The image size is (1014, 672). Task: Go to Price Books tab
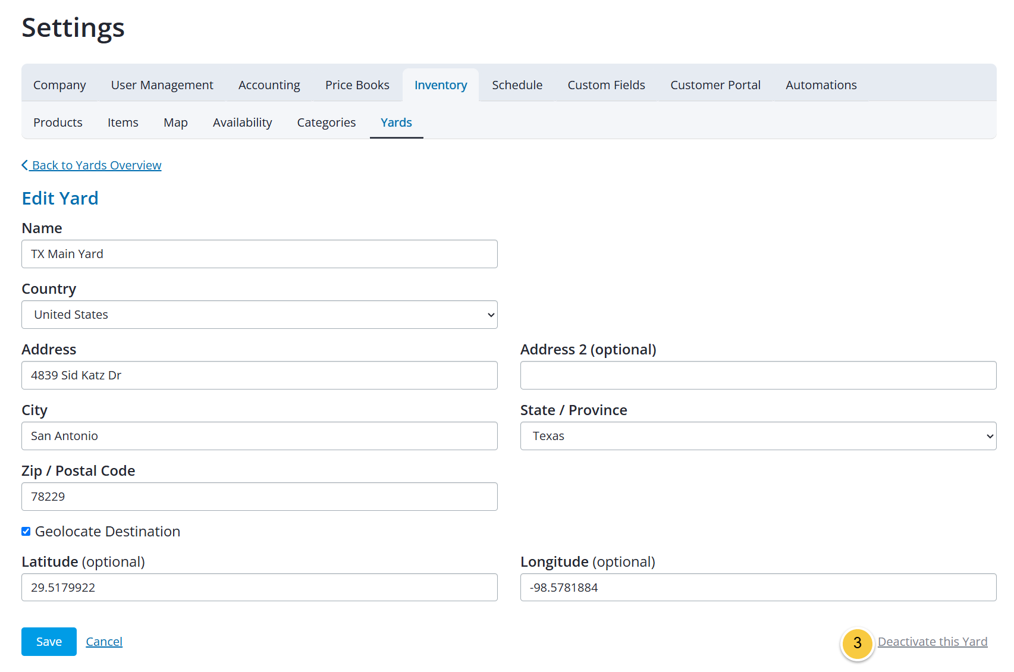tap(357, 85)
